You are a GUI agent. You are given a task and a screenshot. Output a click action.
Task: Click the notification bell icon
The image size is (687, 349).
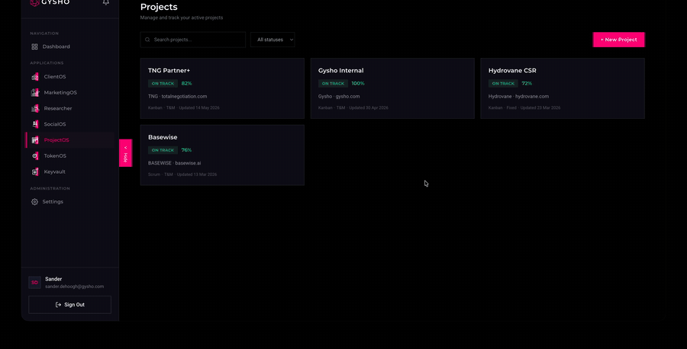coord(105,2)
